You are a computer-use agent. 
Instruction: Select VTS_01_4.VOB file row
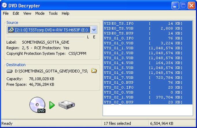(x=148, y=63)
